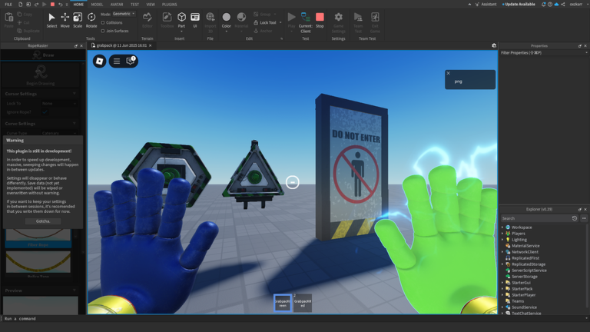590x332 pixels.
Task: Switch to the VIEW ribbon tab
Action: coord(151,5)
